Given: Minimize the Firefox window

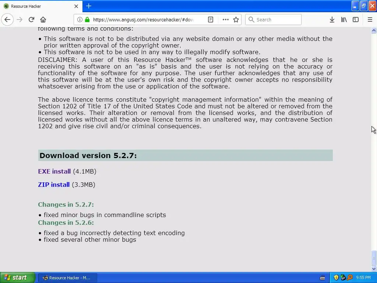Looking at the screenshot, I should pyautogui.click(x=355, y=6).
